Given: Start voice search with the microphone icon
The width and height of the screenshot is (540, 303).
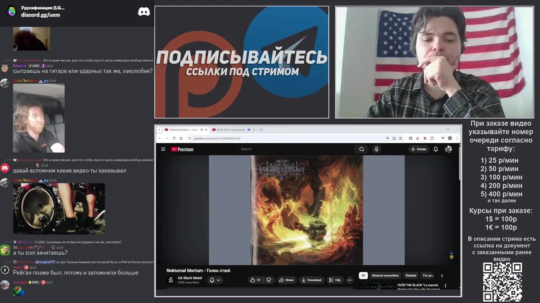Looking at the screenshot, I should pyautogui.click(x=376, y=149).
